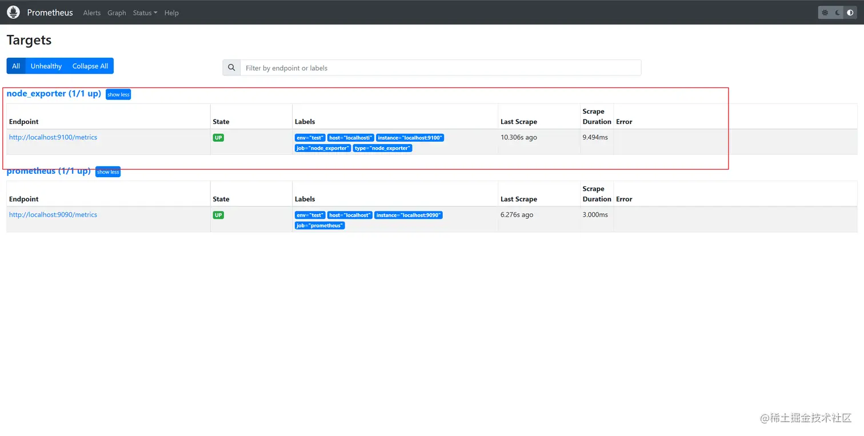Screen dimensions: 864x436
Task: Open http://localhost:9100/metrics endpoint link
Action: (x=53, y=137)
